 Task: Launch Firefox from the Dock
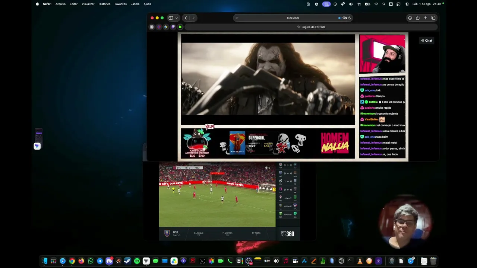point(81,261)
